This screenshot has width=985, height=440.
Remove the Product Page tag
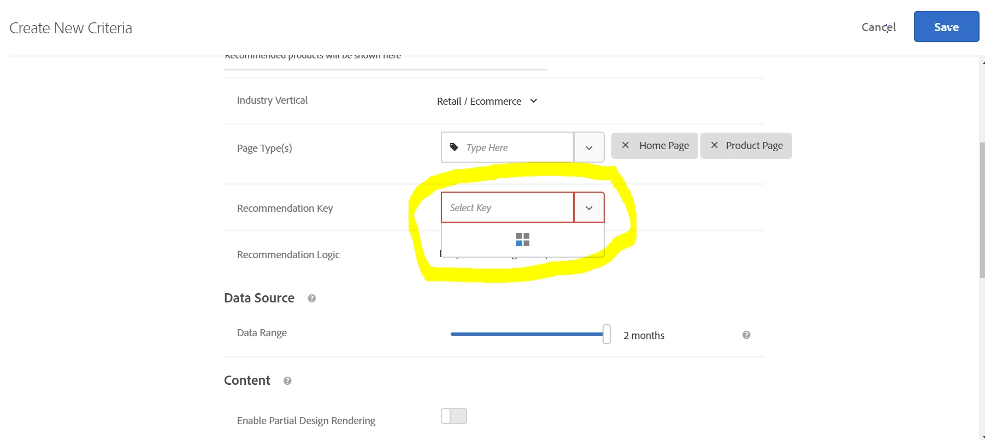[714, 145]
